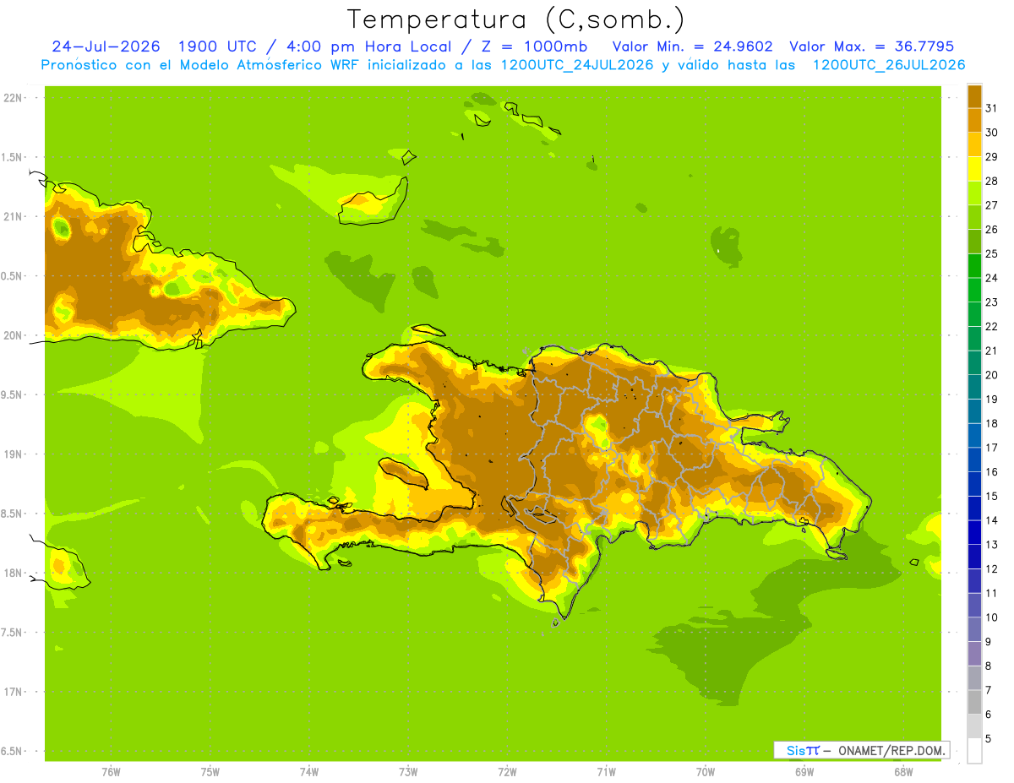Image resolution: width=1014 pixels, height=783 pixels.
Task: Click the "SisTT - ONAMET/REP.DOM." credit label
Action: (861, 750)
